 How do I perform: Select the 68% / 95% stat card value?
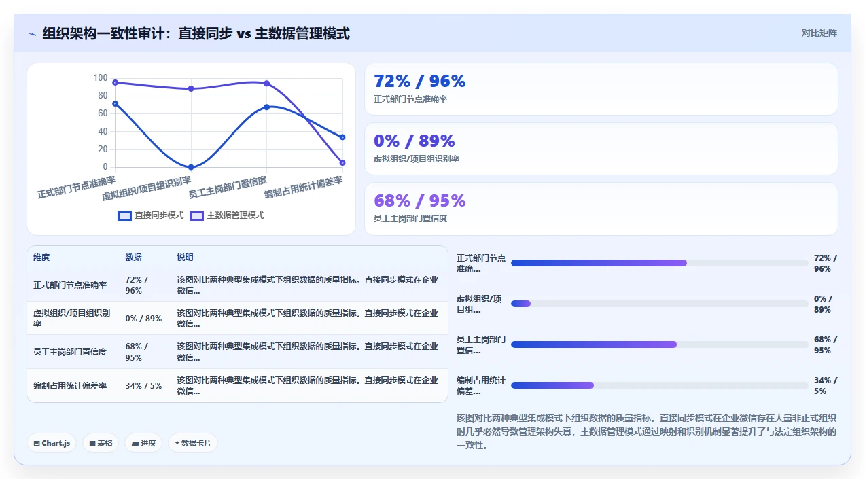point(420,200)
